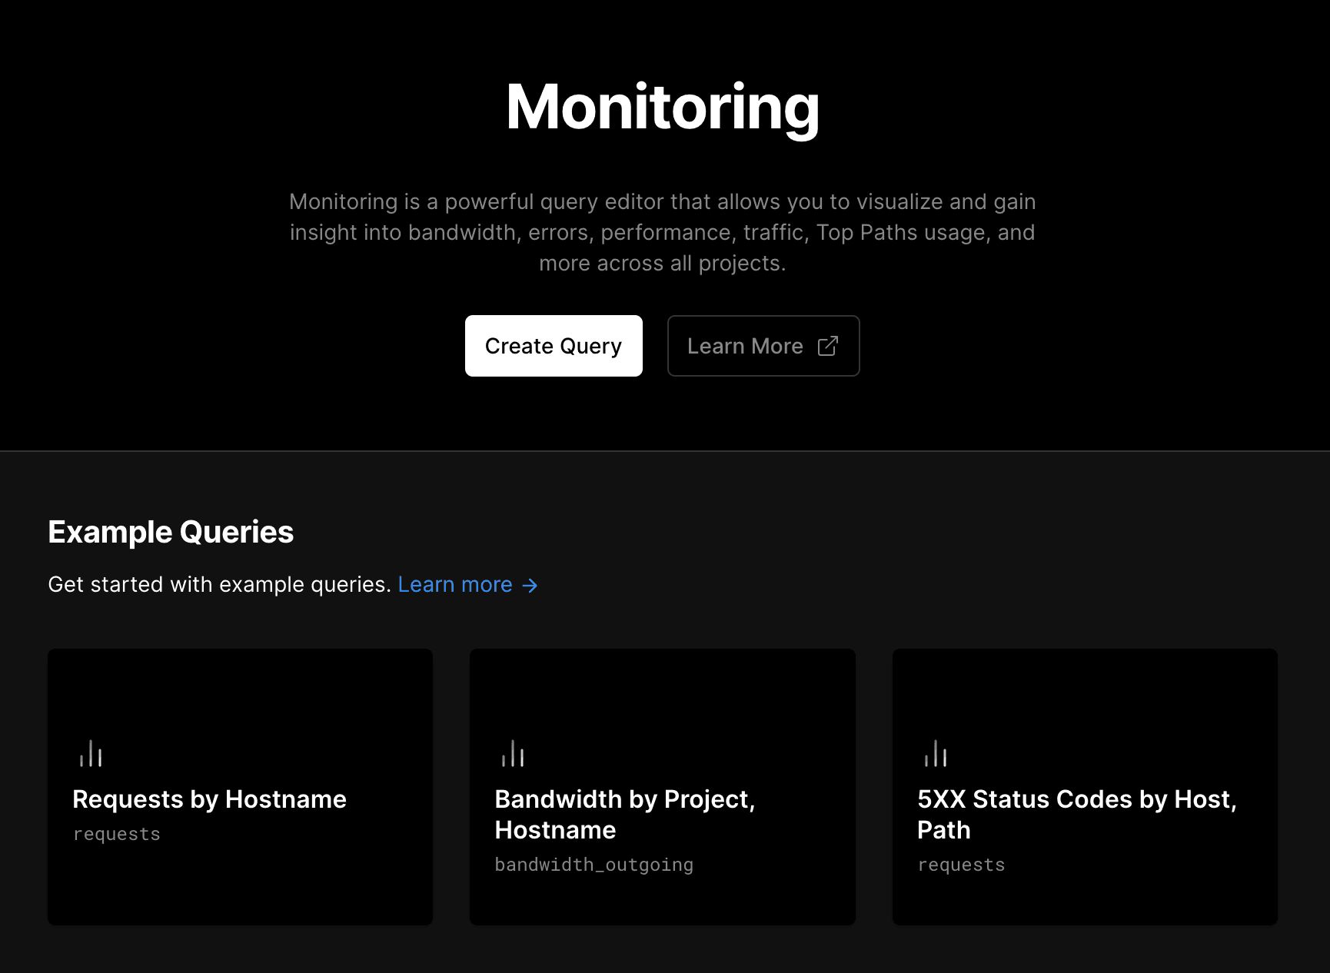This screenshot has height=973, width=1330.
Task: Open the Bandwidth by Project, Hostname example query
Action: [662, 785]
